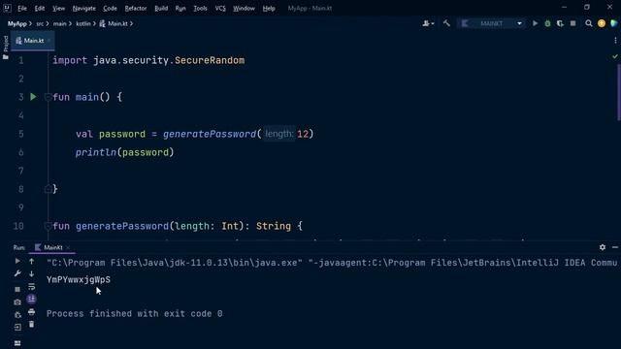Viewport: 621px width, 349px height.
Task: Click the Stop square in Run panel sidebar
Action: [17, 289]
